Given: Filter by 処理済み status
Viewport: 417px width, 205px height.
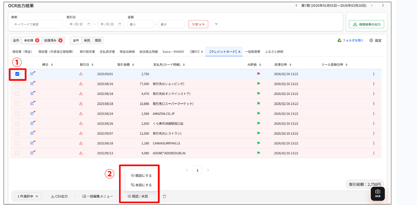Looking at the screenshot, I should coord(53,40).
